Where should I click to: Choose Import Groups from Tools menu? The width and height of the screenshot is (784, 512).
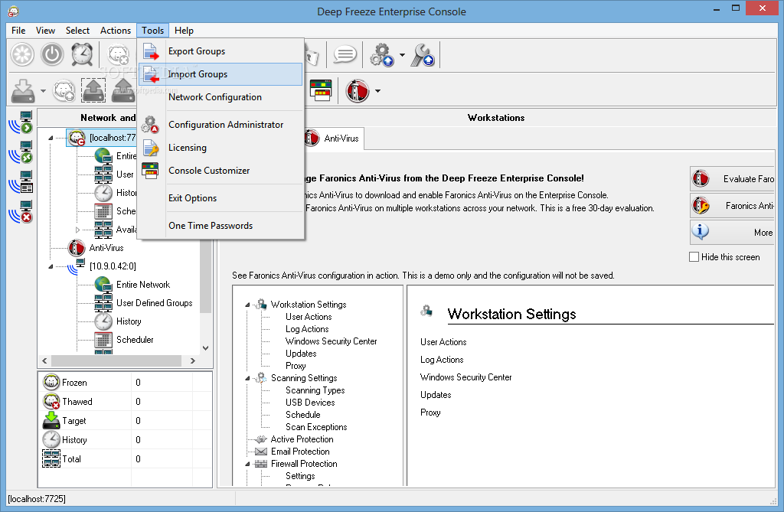pyautogui.click(x=220, y=74)
